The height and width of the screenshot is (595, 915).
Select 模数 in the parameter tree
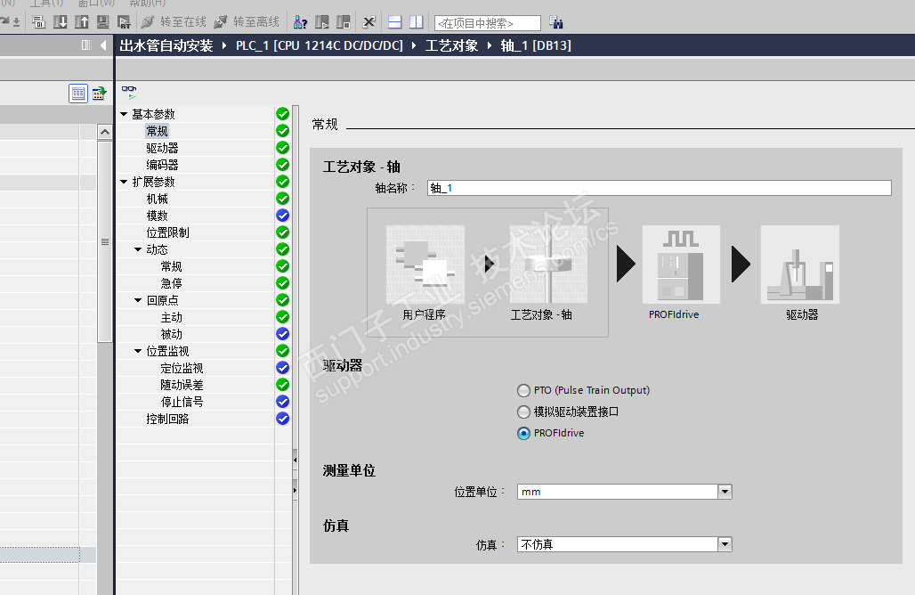pyautogui.click(x=157, y=216)
